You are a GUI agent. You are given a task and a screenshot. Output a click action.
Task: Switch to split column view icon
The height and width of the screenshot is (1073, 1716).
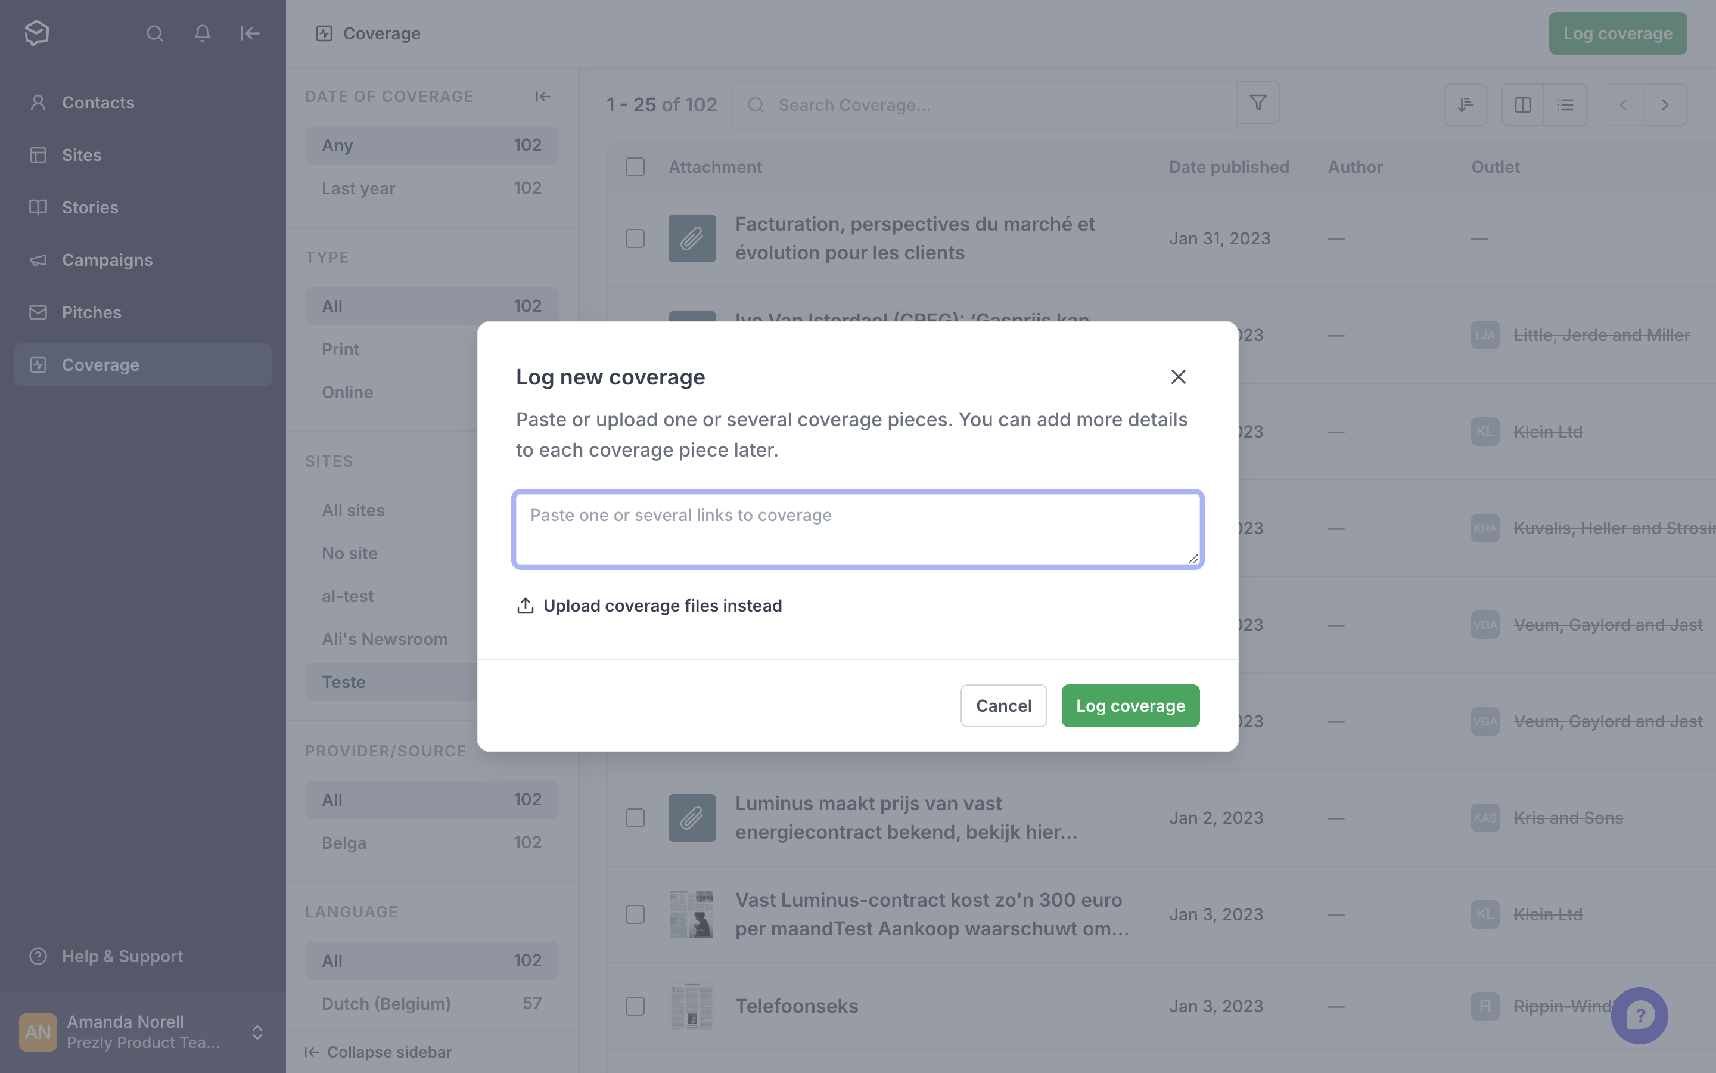tap(1522, 105)
